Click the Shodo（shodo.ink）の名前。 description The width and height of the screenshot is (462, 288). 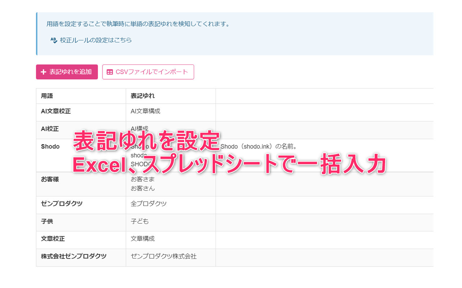(258, 147)
